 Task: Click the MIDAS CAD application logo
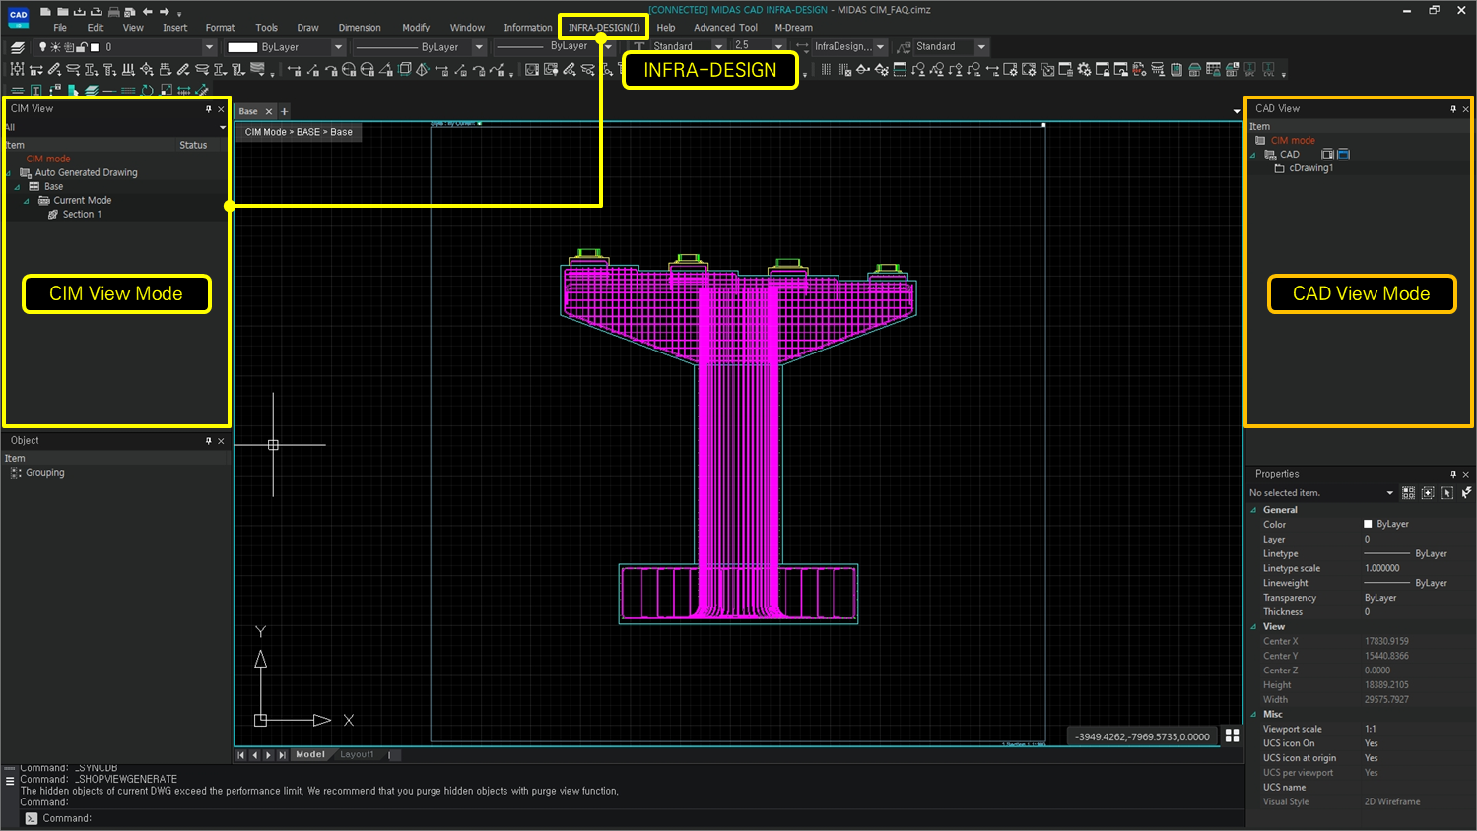(x=18, y=16)
